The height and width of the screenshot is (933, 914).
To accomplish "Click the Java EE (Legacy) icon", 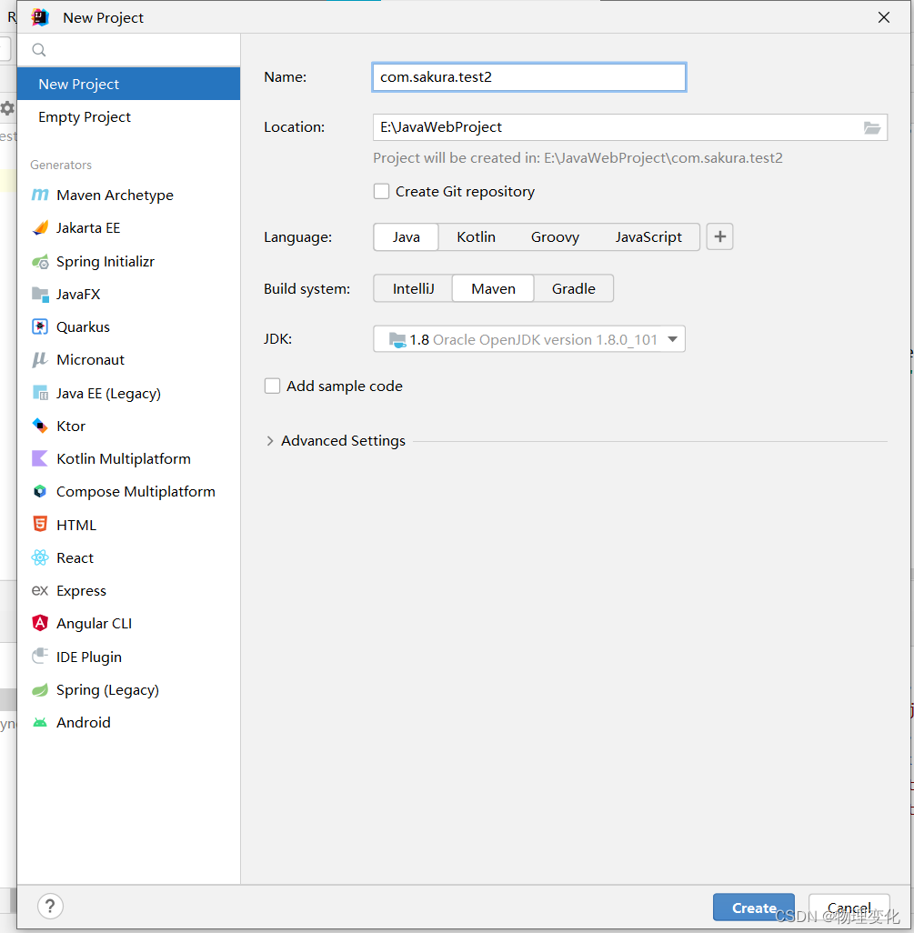I will pos(40,393).
